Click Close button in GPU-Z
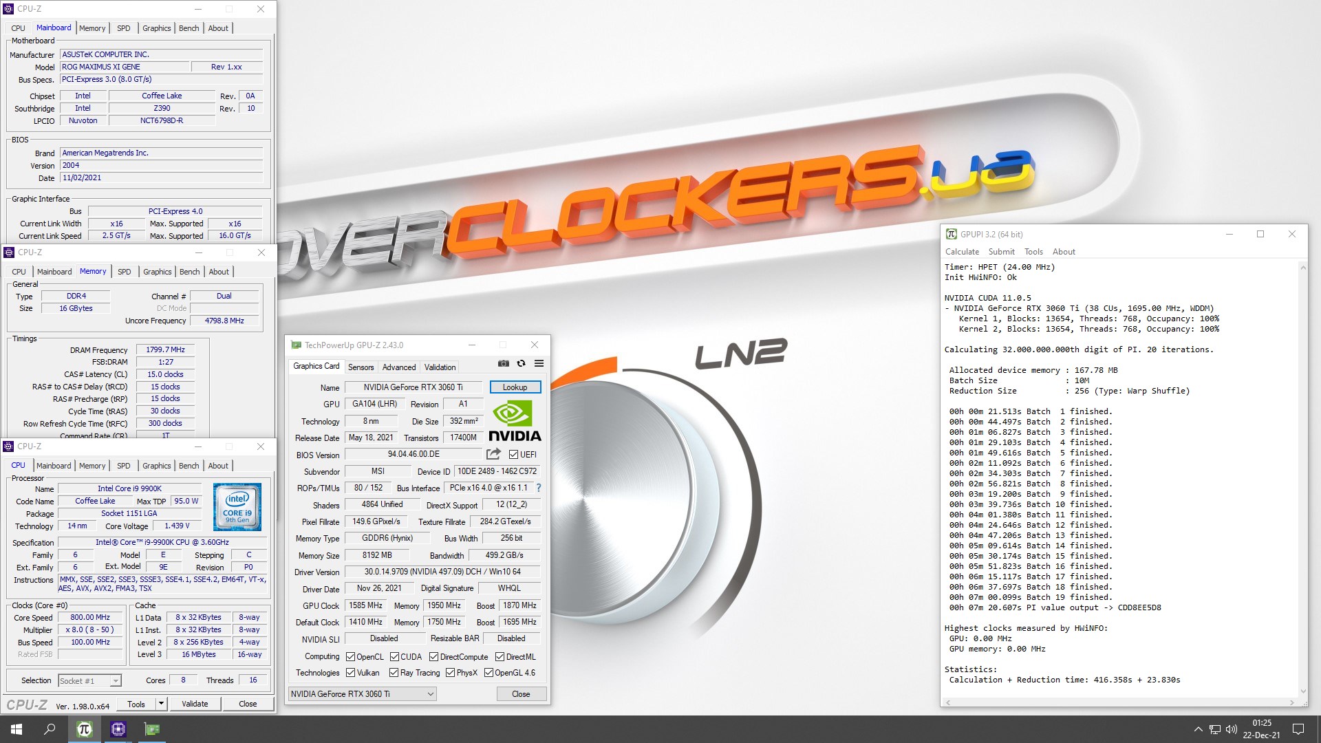1321x743 pixels. point(521,693)
